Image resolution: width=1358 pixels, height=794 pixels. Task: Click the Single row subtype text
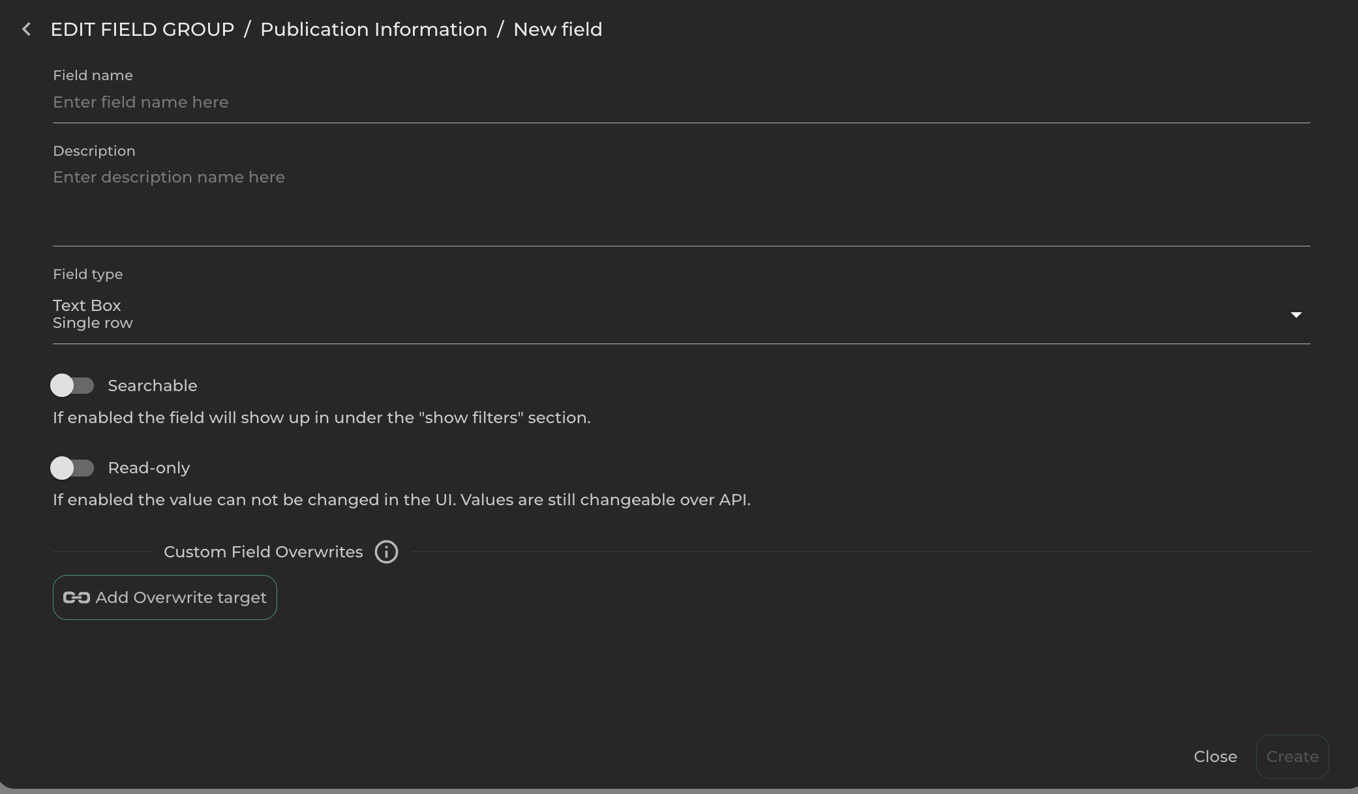pos(93,323)
